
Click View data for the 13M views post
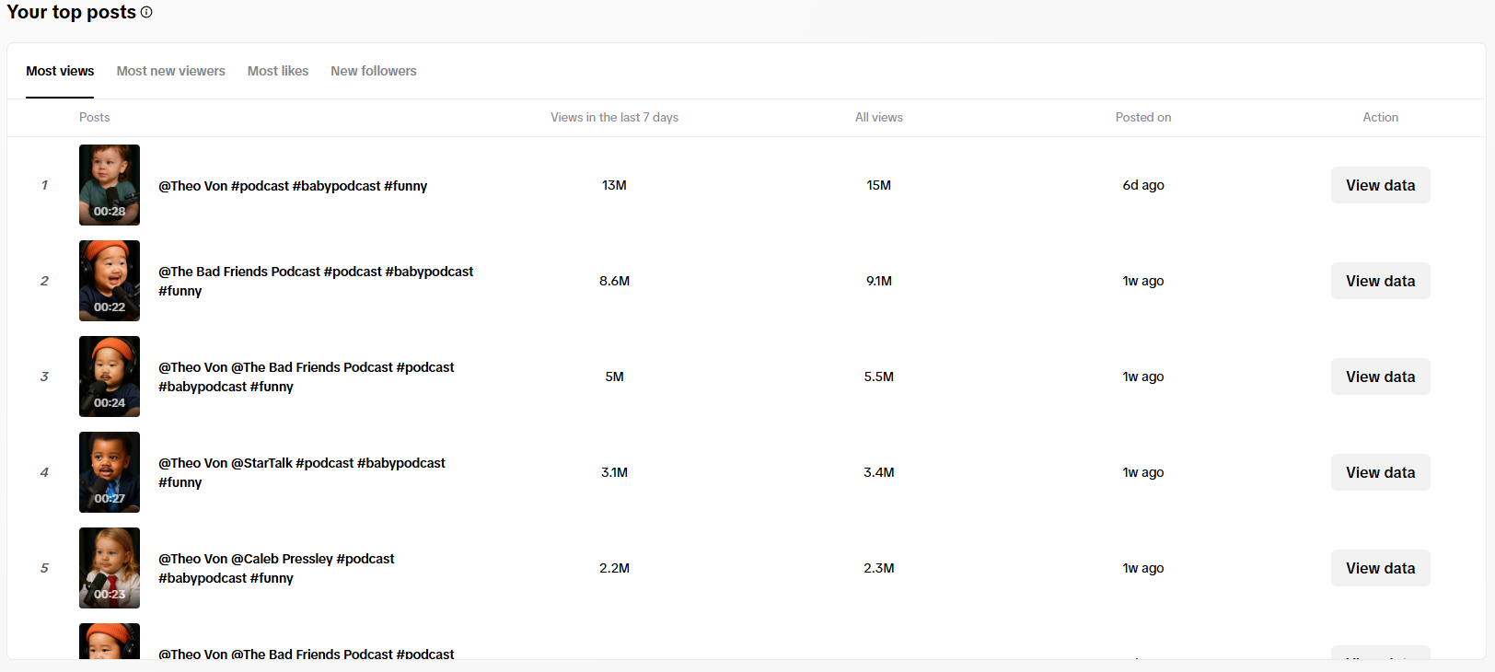(x=1380, y=185)
